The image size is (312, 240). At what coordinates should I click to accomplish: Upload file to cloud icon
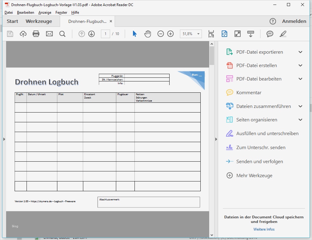[x=23, y=34]
